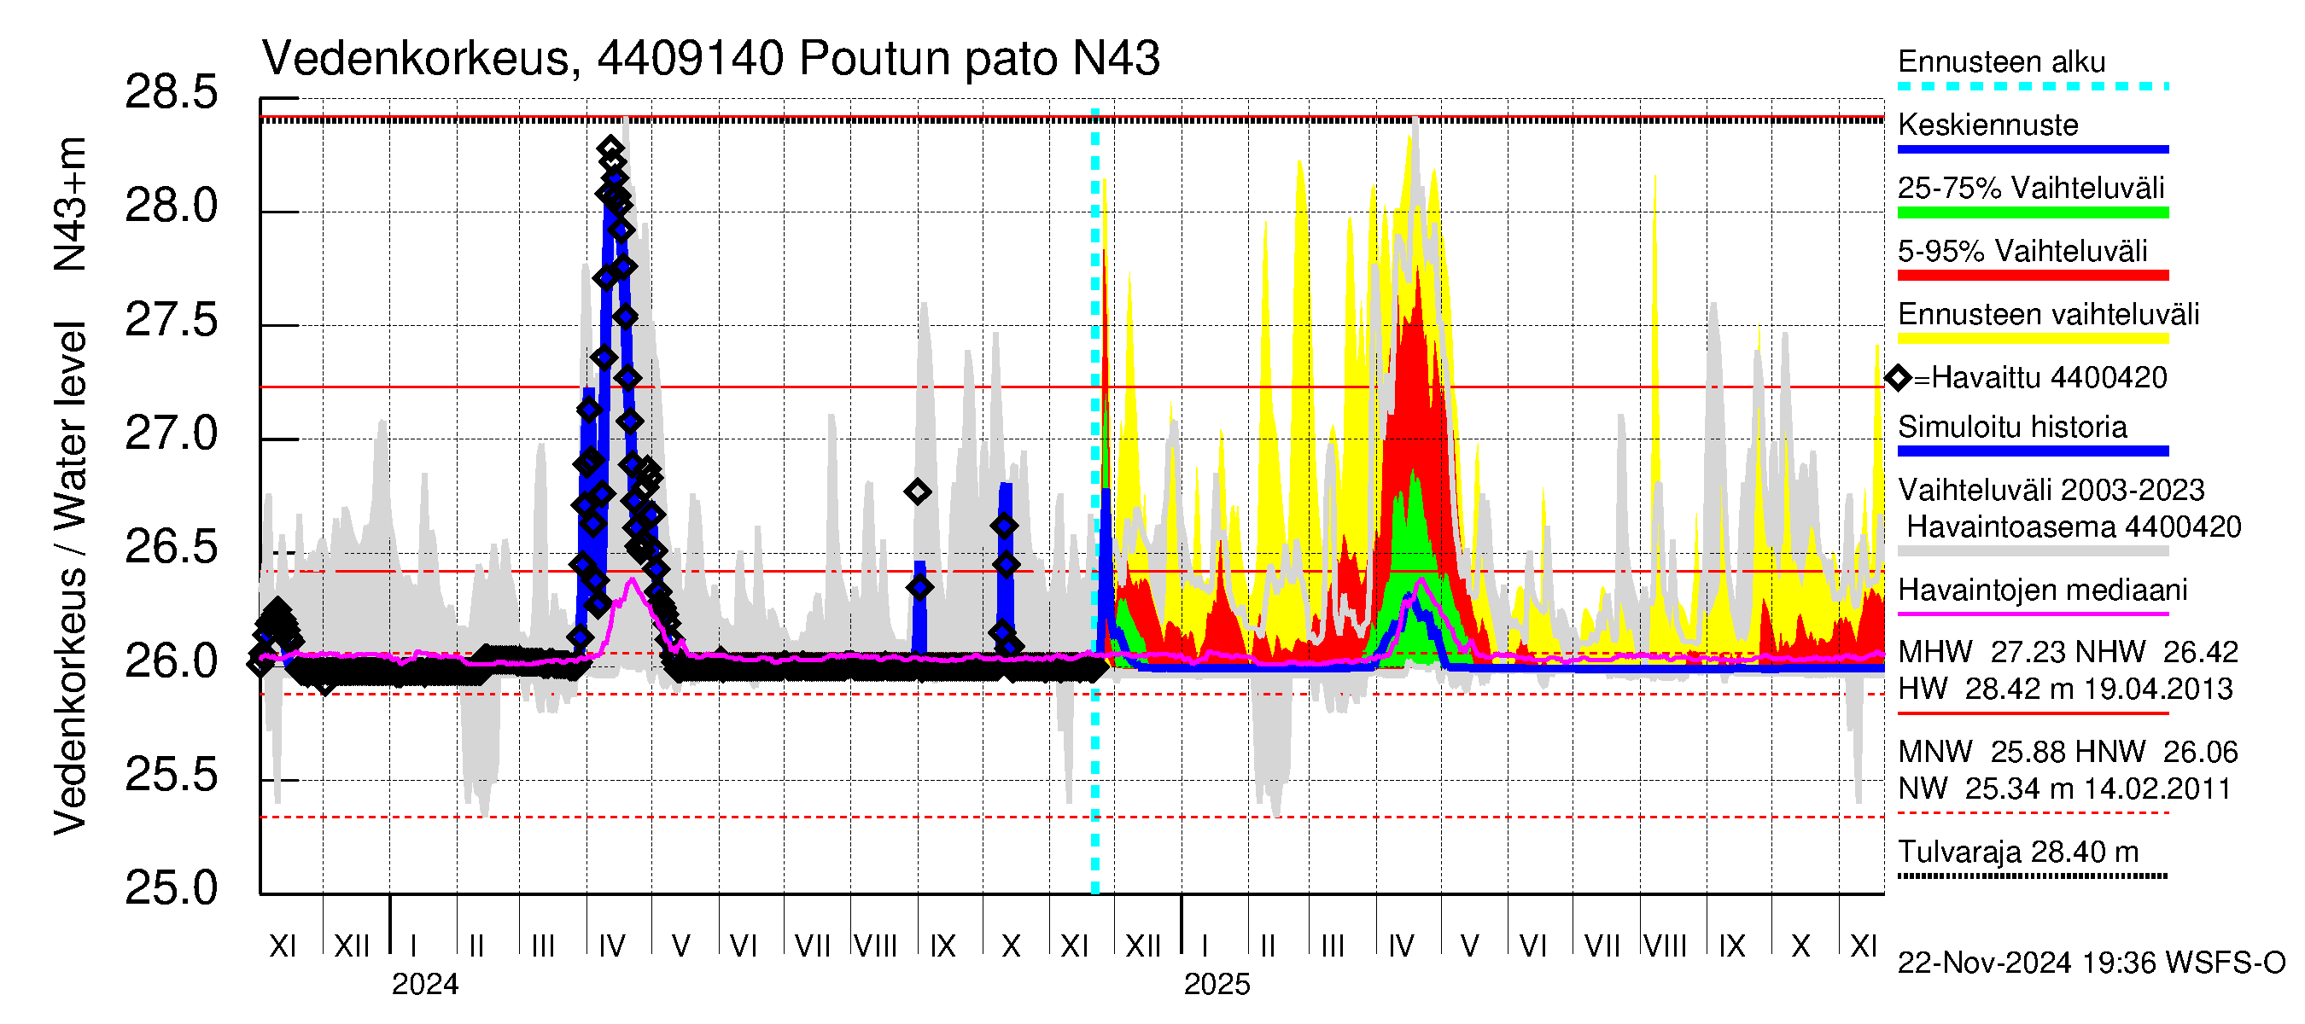Image resolution: width=2305 pixels, height=1024 pixels.
Task: Click the 'MHW 27.23 NHW 26.42' statistics line
Action: [x=2067, y=652]
